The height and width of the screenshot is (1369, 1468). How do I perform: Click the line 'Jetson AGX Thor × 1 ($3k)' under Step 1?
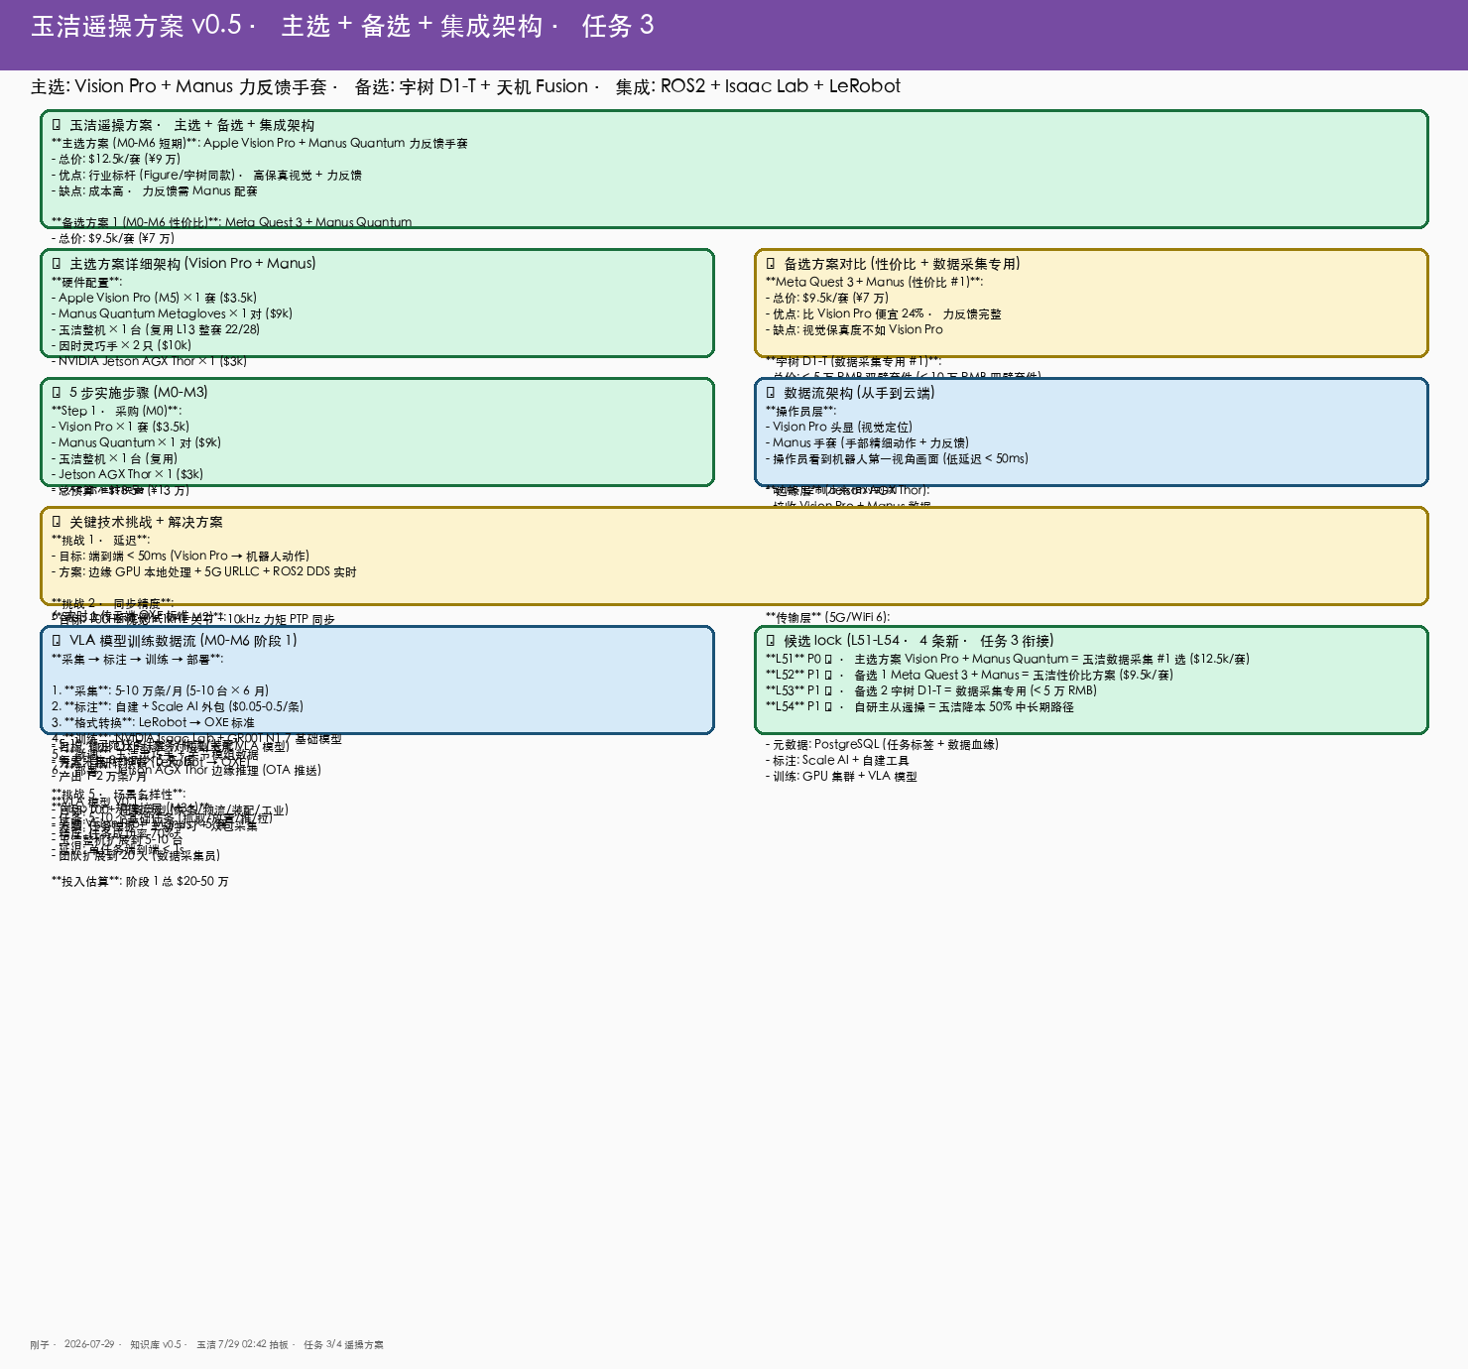(127, 474)
